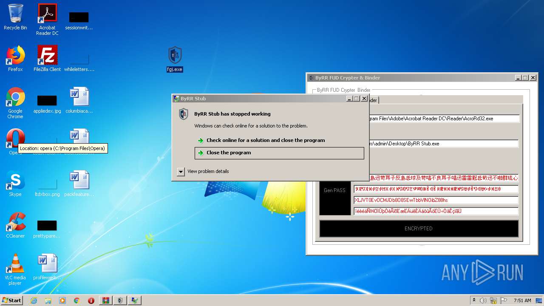Screen dimensions: 544x306
Task: Switch to ByRR Crypter taskbar button
Action: (x=120, y=300)
